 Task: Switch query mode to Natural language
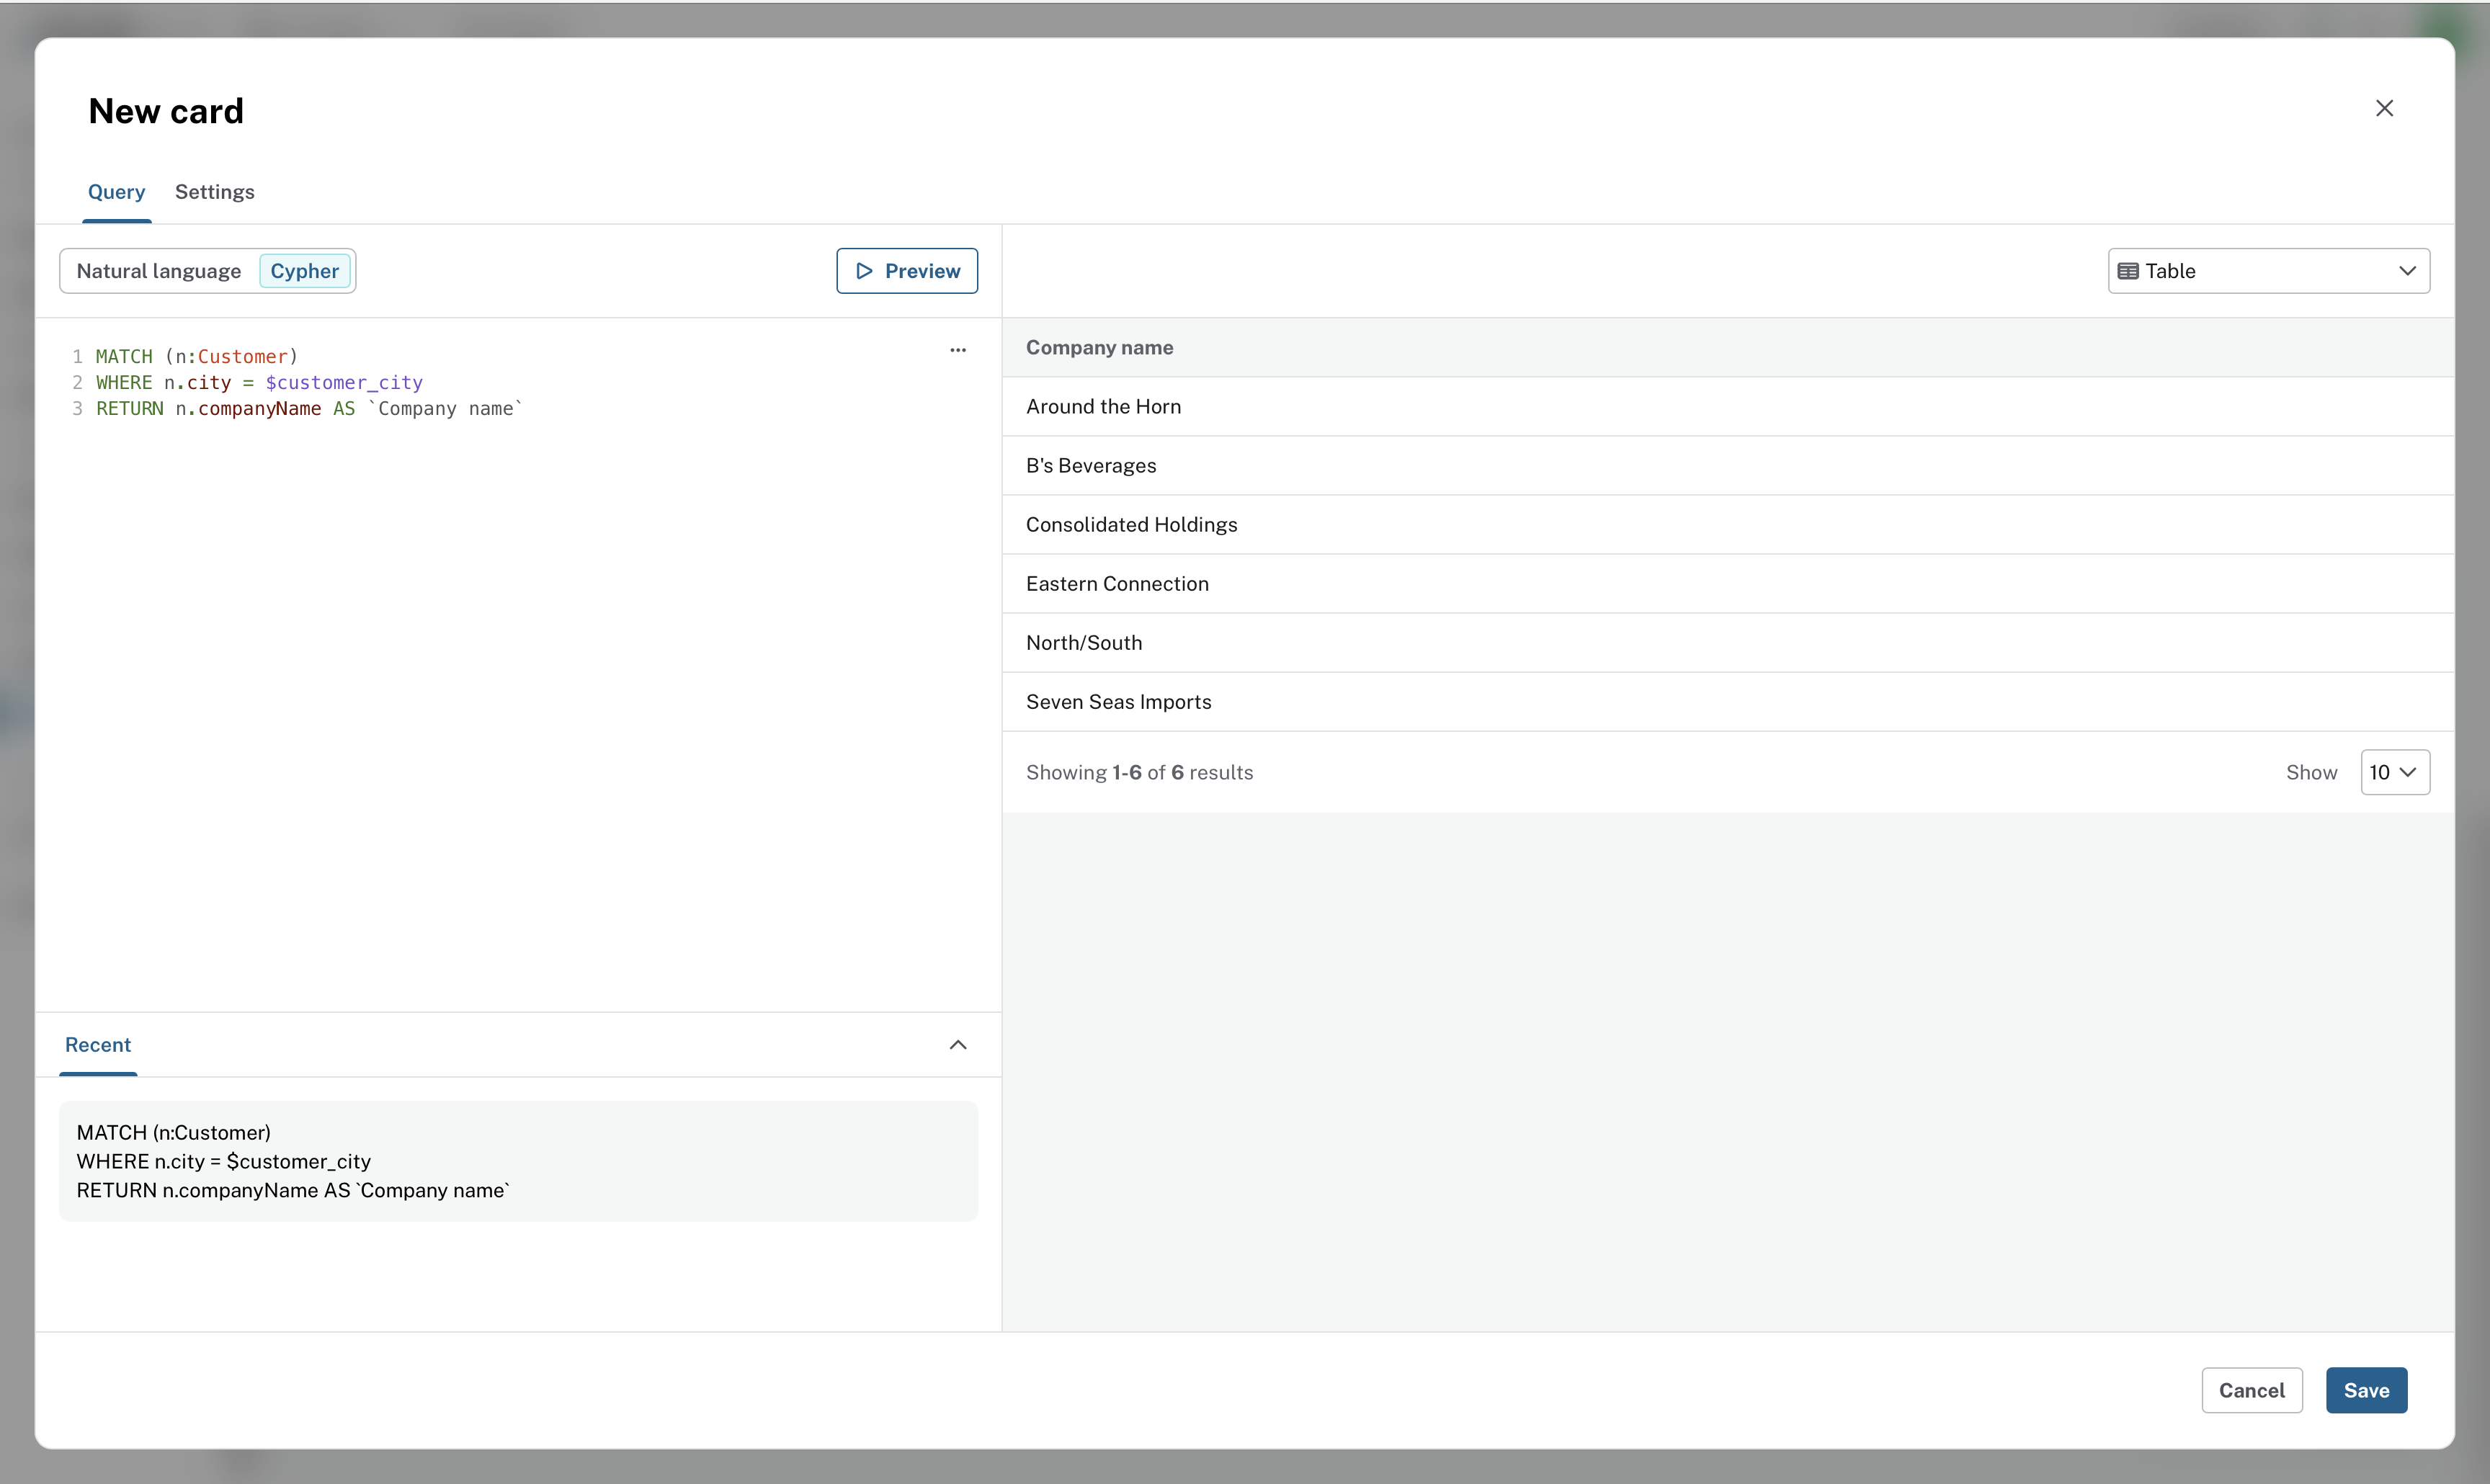coord(159,271)
